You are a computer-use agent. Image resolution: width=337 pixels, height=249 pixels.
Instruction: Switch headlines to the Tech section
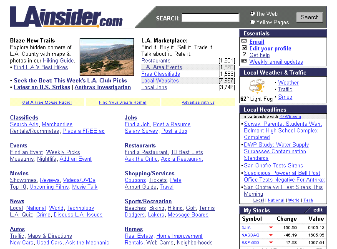[308, 200]
